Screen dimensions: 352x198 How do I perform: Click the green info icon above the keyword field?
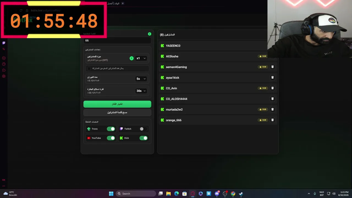point(150,34)
